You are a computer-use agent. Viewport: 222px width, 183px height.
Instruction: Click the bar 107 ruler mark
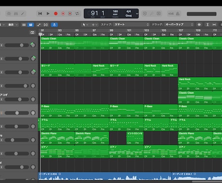(x=180, y=30)
